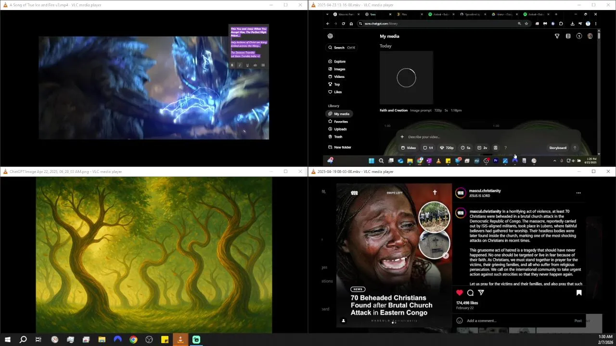Open the Faith and Creation video thumbnail
The height and width of the screenshot is (346, 616).
[x=406, y=78]
